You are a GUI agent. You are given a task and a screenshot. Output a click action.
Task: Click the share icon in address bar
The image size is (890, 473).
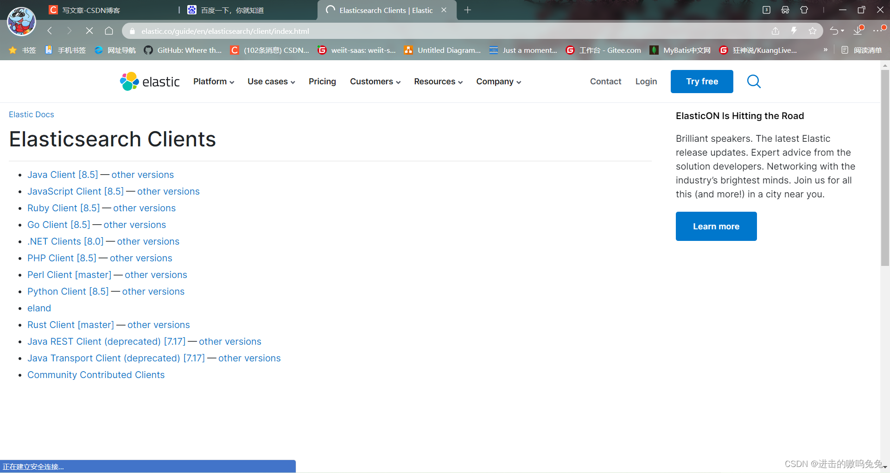click(775, 31)
